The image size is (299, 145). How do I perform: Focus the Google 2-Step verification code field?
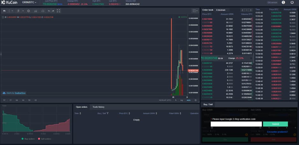[x=236, y=124]
